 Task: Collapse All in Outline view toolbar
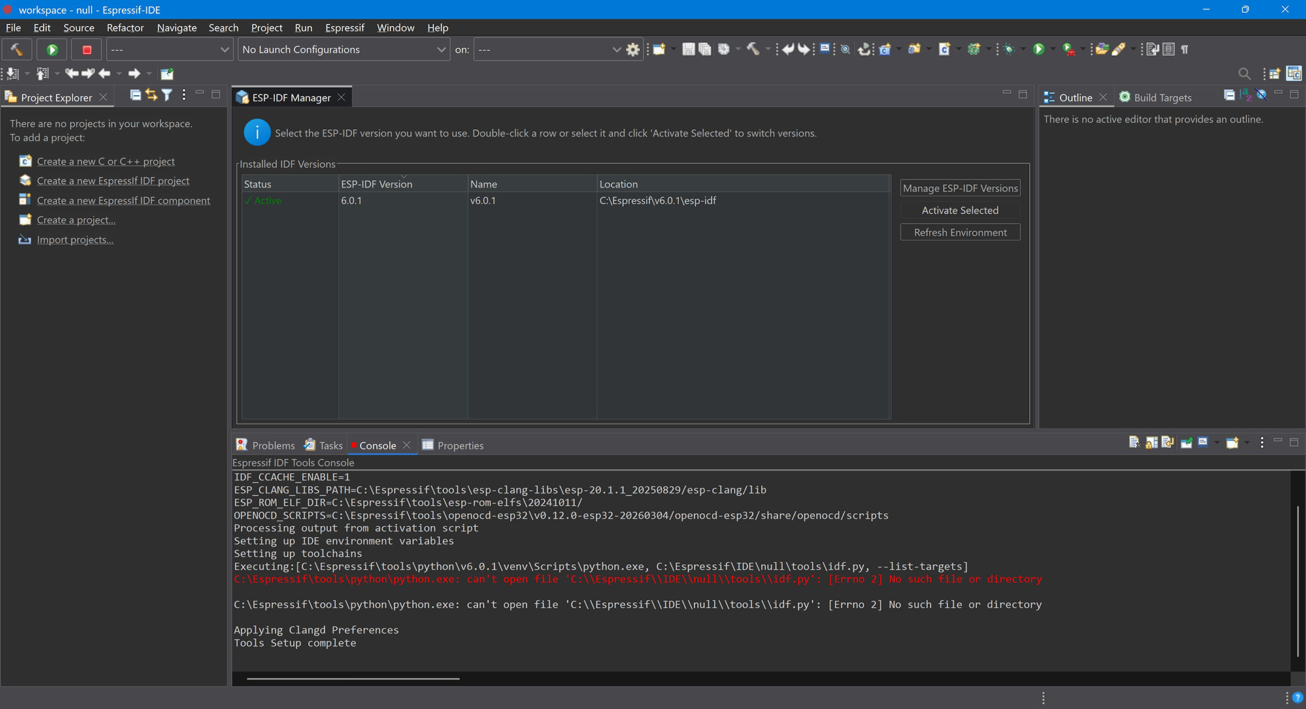click(1229, 95)
